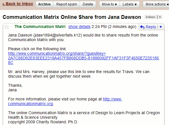Archive this email

pyautogui.click(x=44, y=4)
